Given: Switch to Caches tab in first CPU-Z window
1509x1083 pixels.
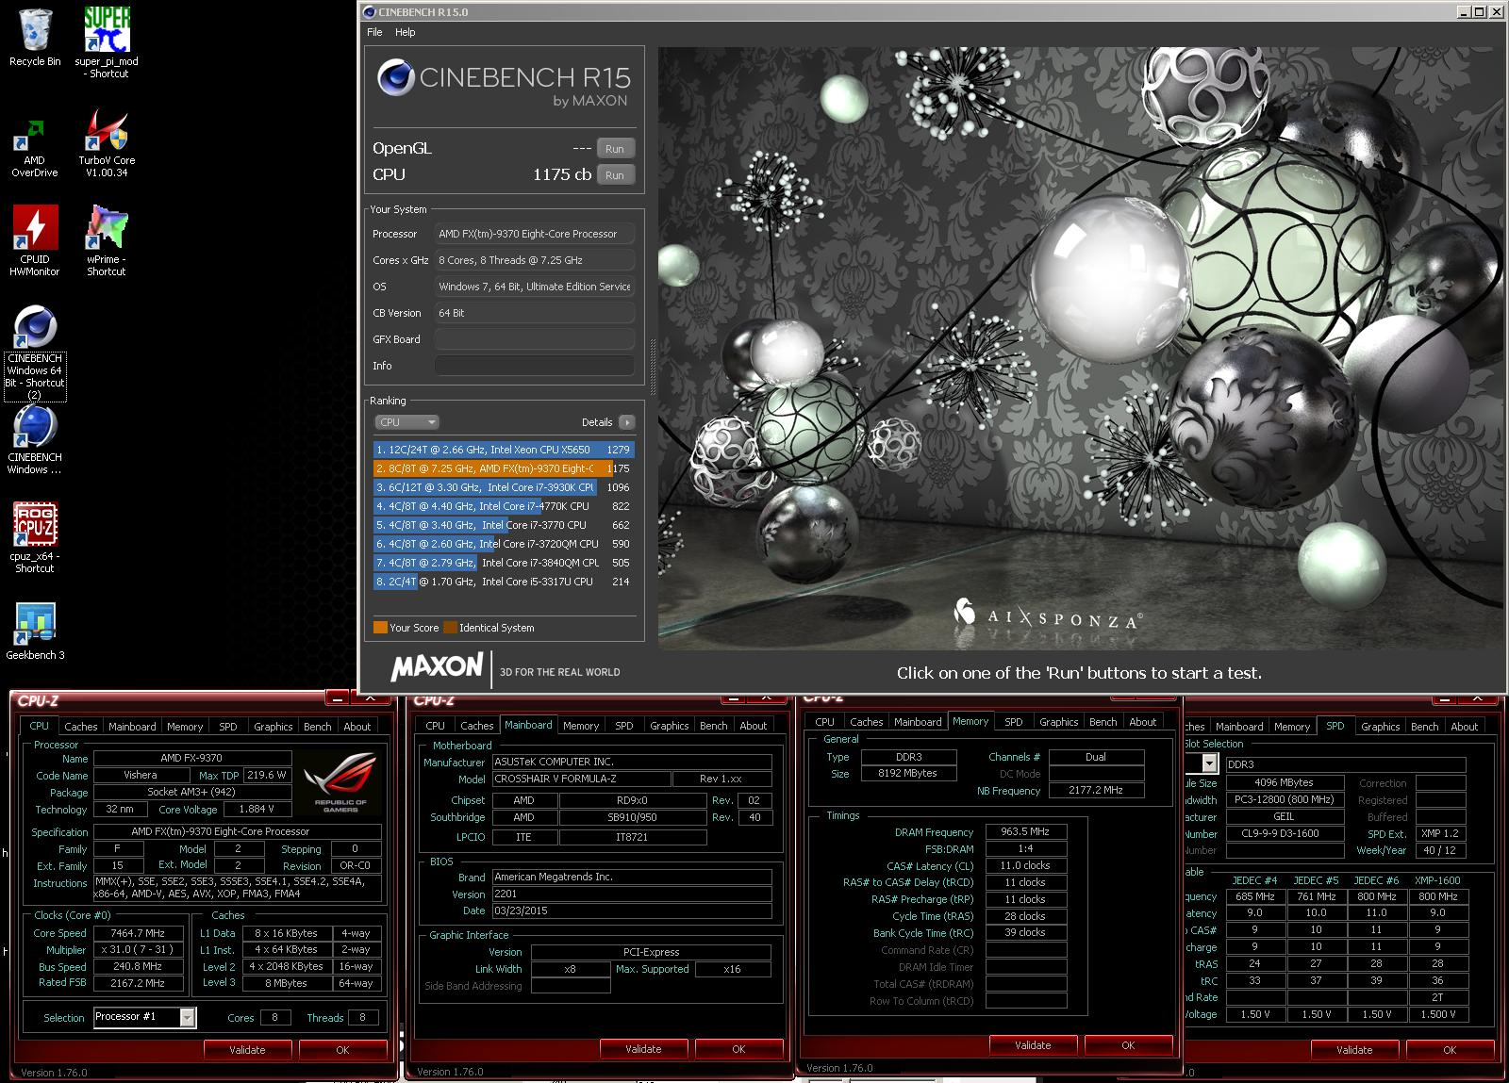Looking at the screenshot, I should (x=81, y=727).
